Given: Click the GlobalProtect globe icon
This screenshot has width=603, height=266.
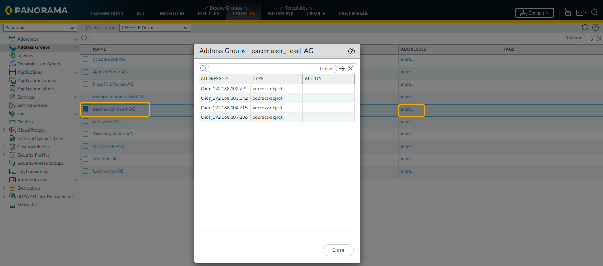Looking at the screenshot, I should coord(12,130).
